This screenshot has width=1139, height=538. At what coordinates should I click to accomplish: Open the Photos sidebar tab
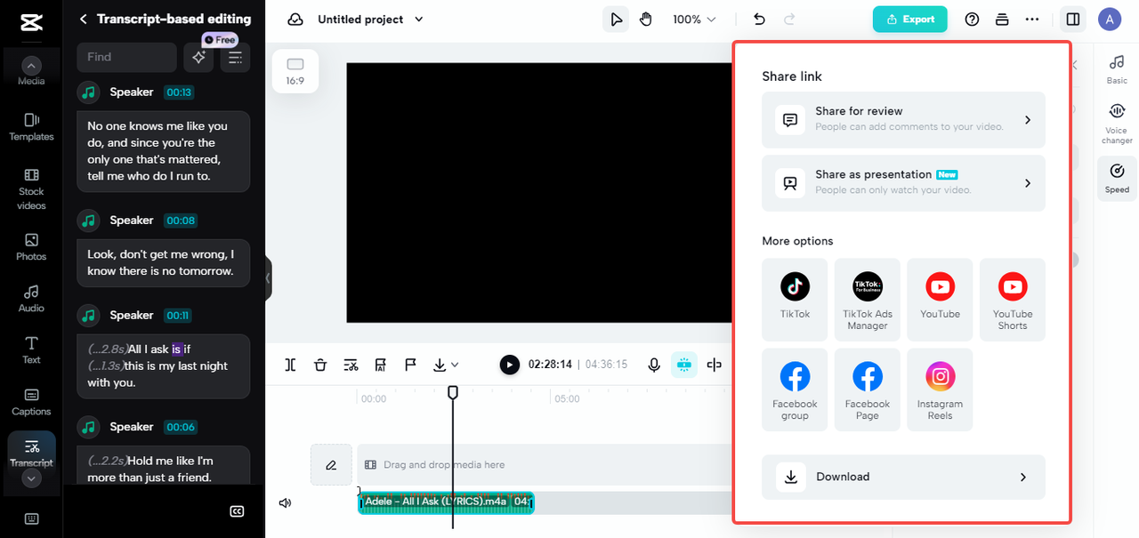pos(31,247)
